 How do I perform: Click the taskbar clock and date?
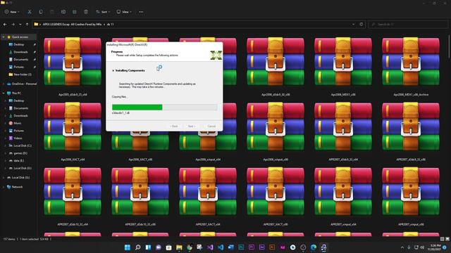click(434, 247)
